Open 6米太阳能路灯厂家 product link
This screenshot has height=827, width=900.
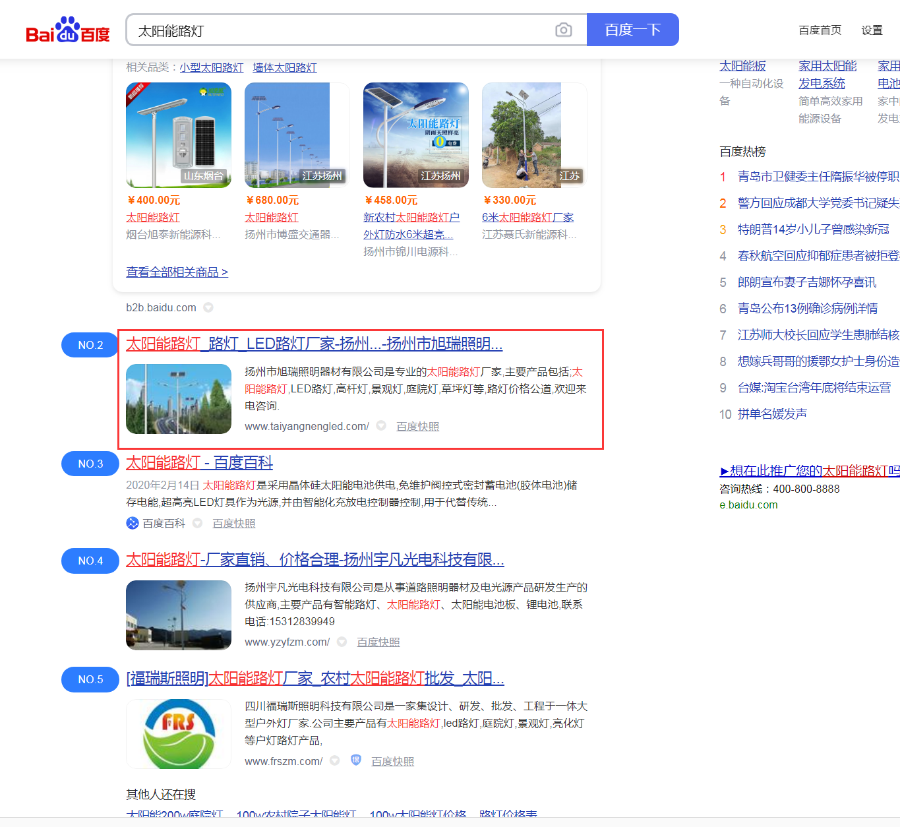[x=527, y=217]
